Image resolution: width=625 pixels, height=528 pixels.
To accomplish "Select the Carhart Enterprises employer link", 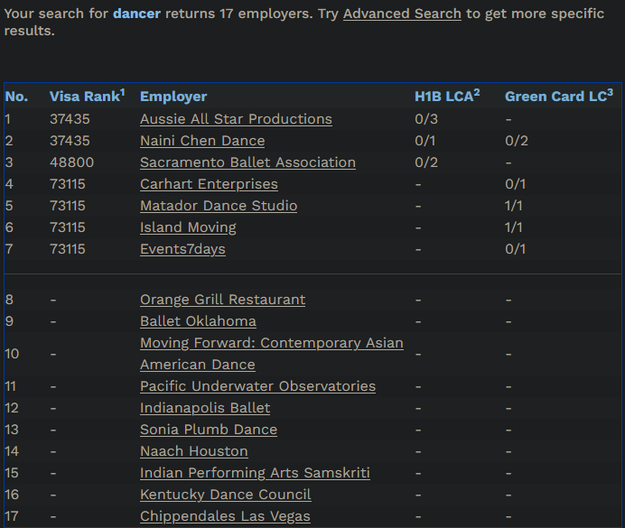I will pos(209,184).
